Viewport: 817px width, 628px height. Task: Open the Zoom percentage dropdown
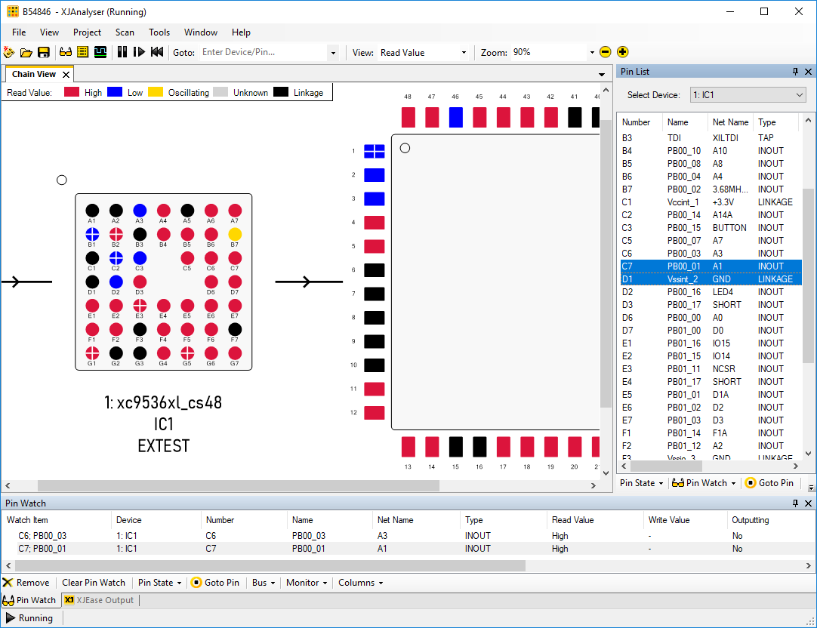click(592, 53)
